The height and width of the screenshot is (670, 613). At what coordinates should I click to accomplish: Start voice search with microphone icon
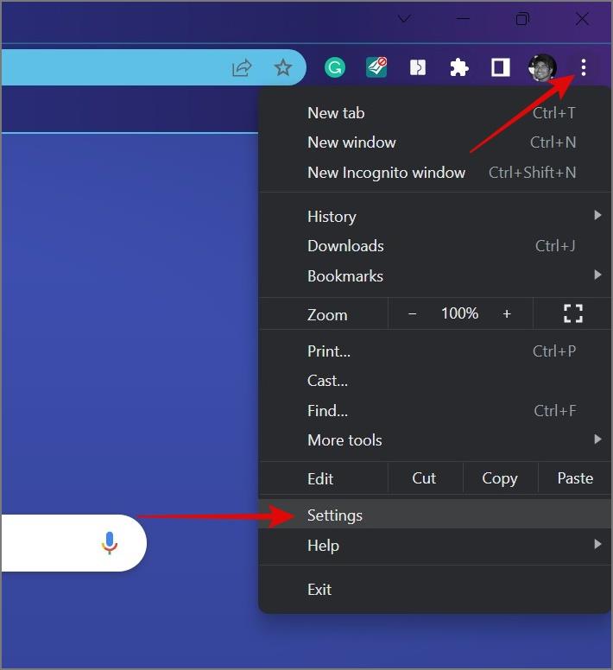coord(110,543)
